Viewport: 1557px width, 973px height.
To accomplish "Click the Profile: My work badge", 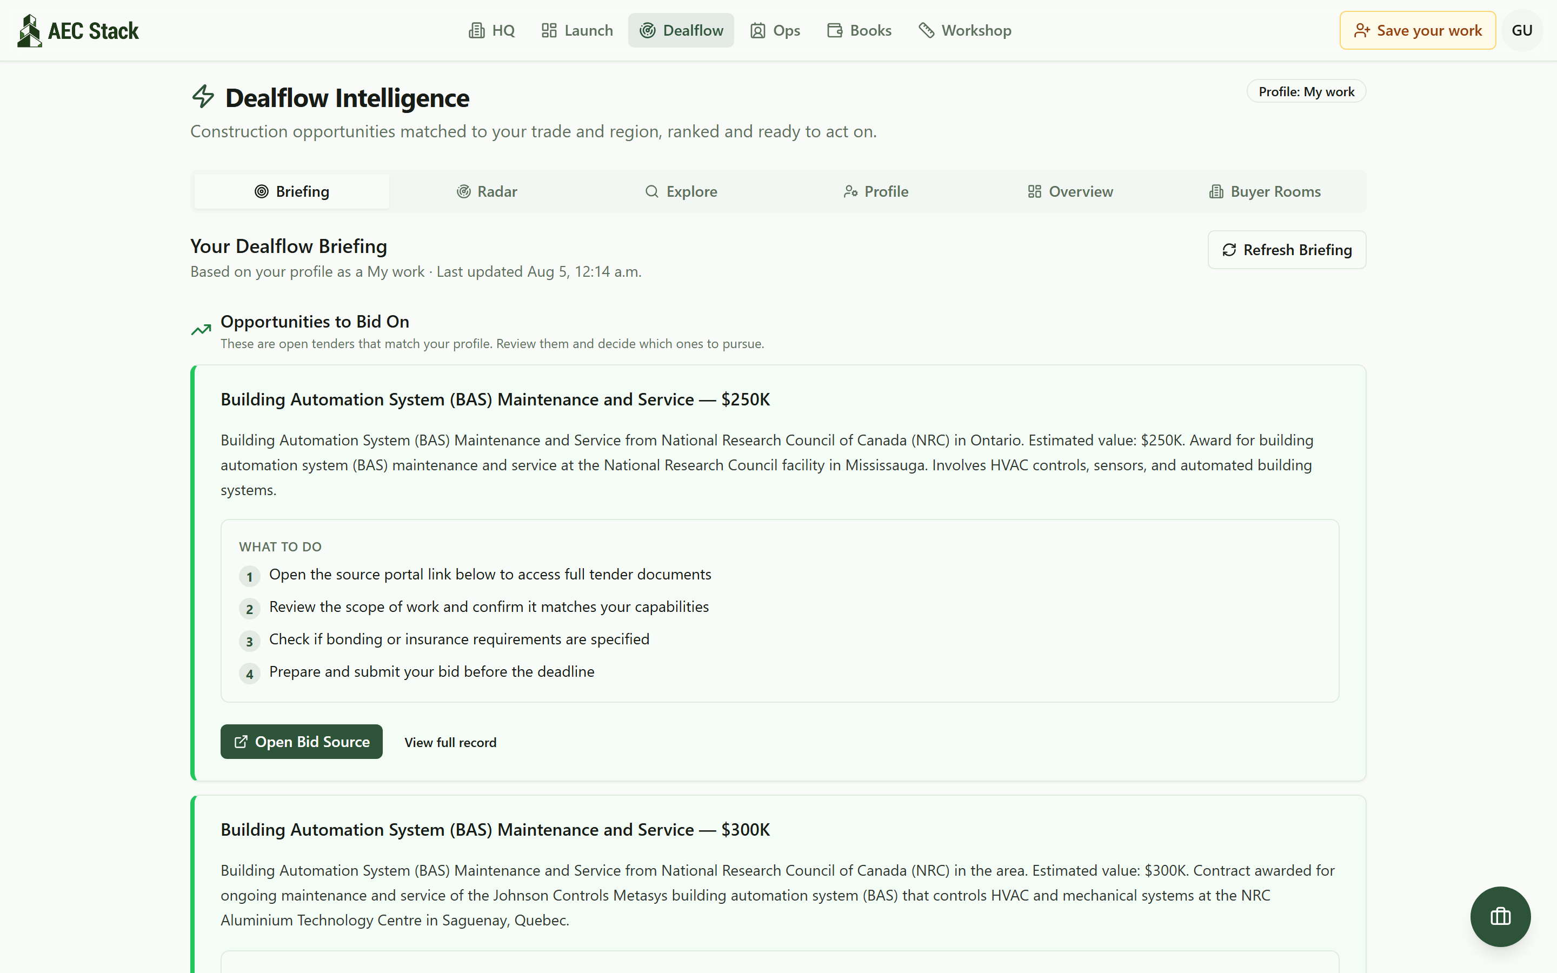I will coord(1306,91).
